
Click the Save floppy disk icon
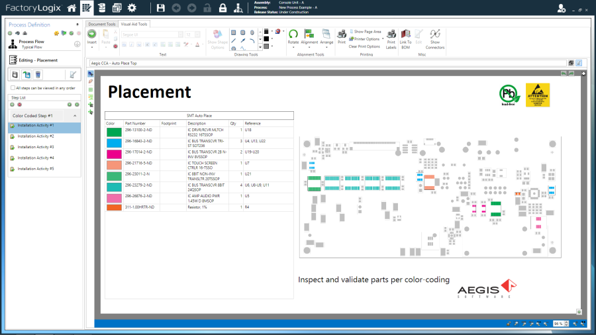click(x=161, y=8)
